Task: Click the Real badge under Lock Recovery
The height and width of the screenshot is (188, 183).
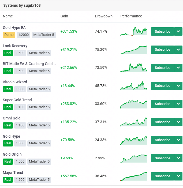Action: 8,53
